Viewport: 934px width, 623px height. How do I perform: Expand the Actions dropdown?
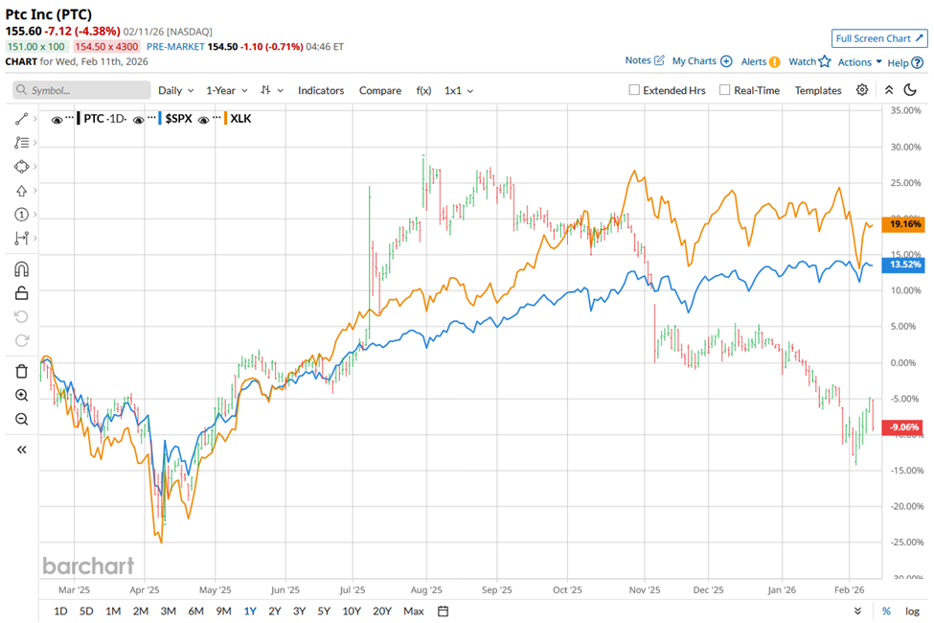(x=859, y=62)
